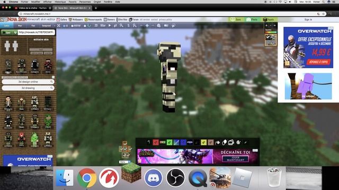The width and height of the screenshot is (339, 190).
Task: Open a new Chrome tab
Action: tap(95, 8)
